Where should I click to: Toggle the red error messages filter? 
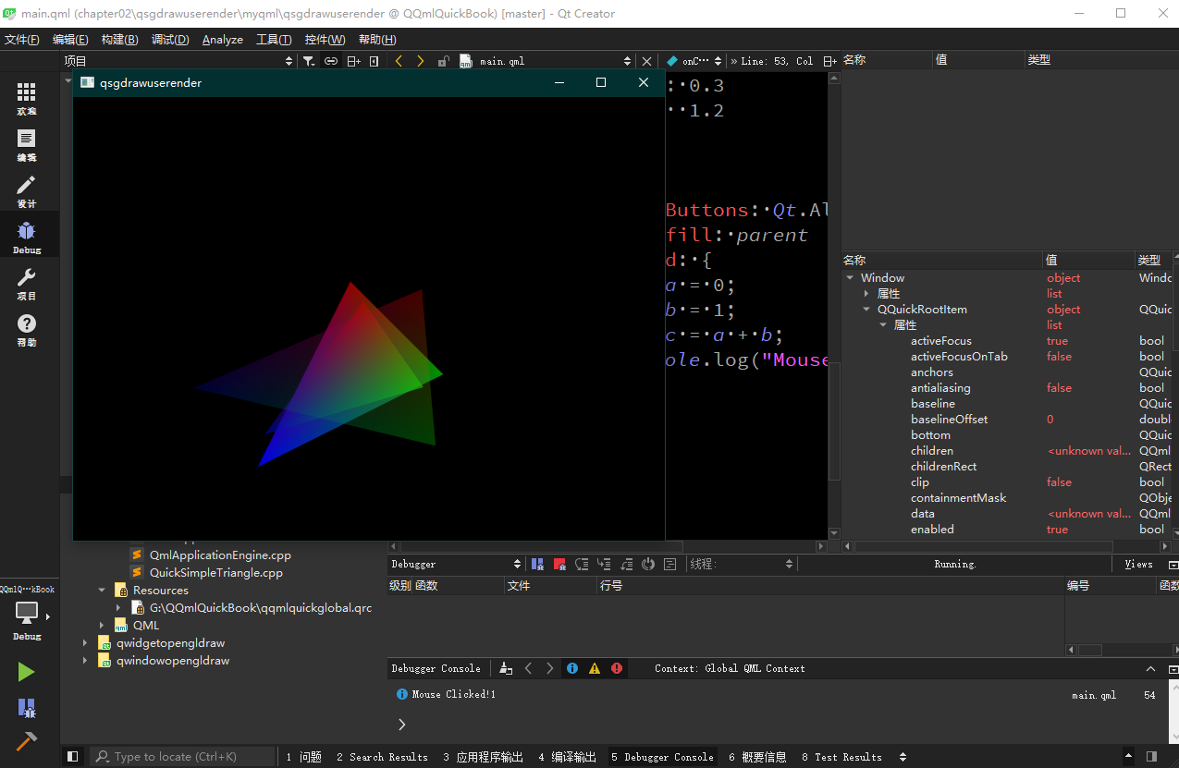617,668
